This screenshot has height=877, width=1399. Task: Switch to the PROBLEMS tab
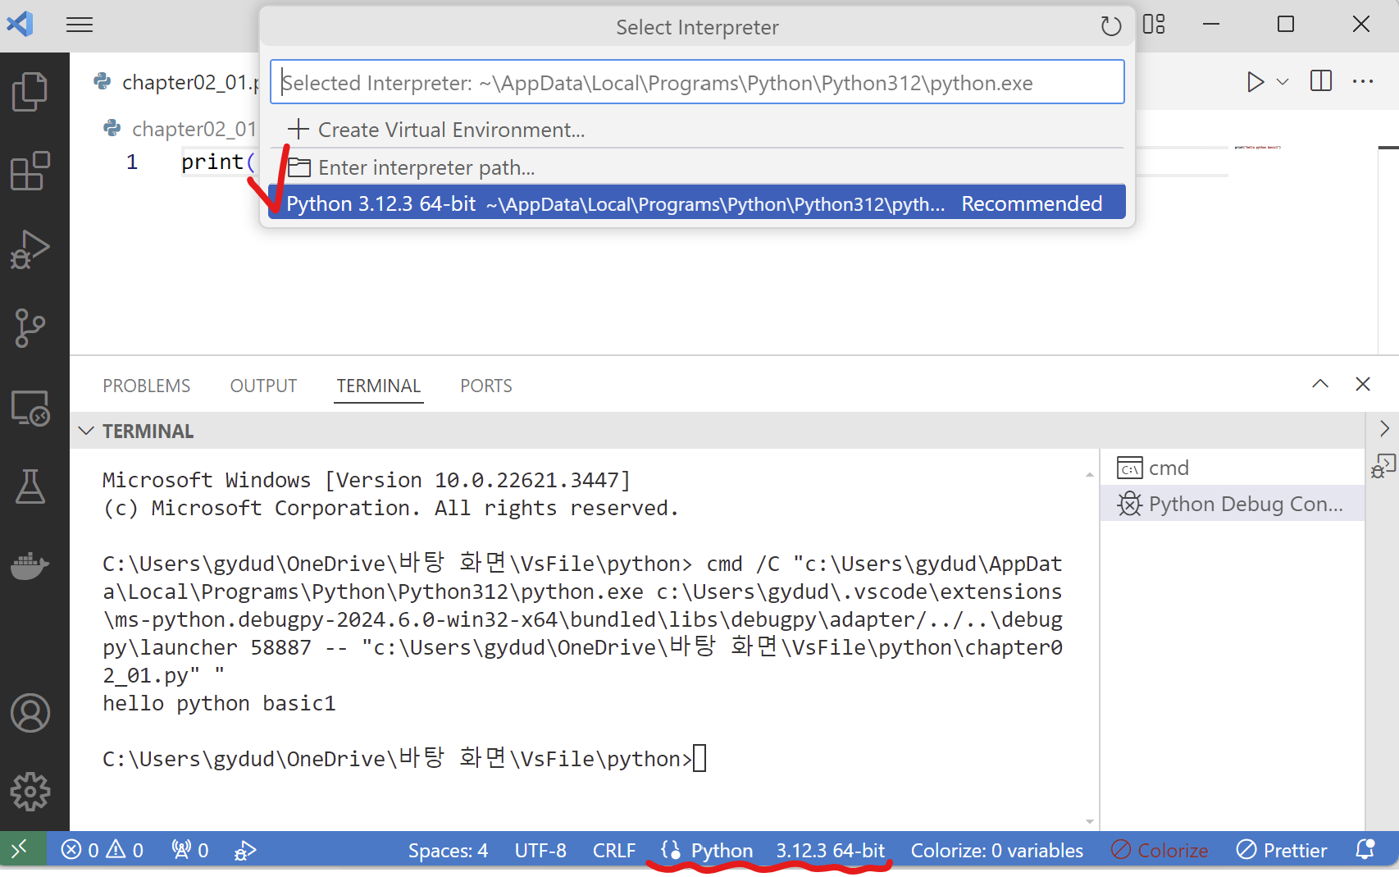[x=147, y=386]
